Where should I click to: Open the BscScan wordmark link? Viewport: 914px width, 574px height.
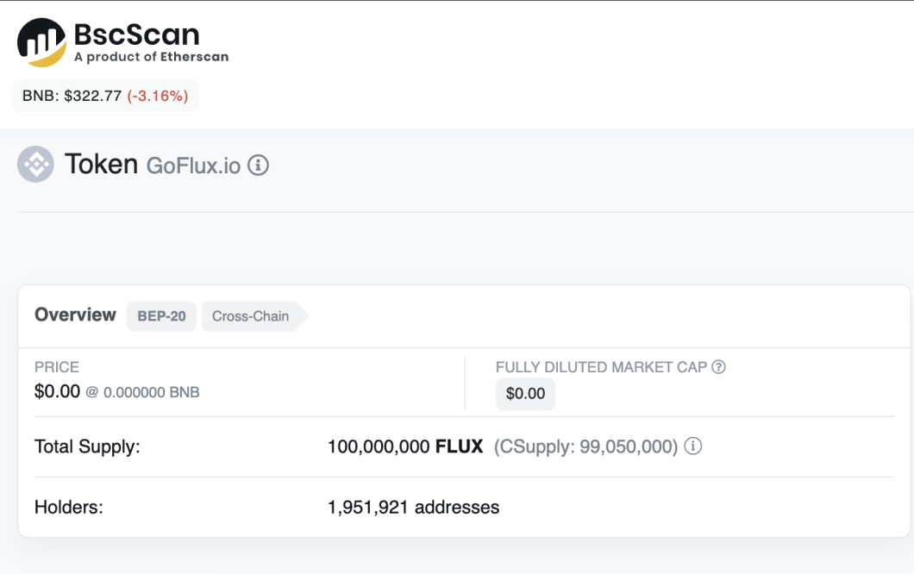(137, 34)
